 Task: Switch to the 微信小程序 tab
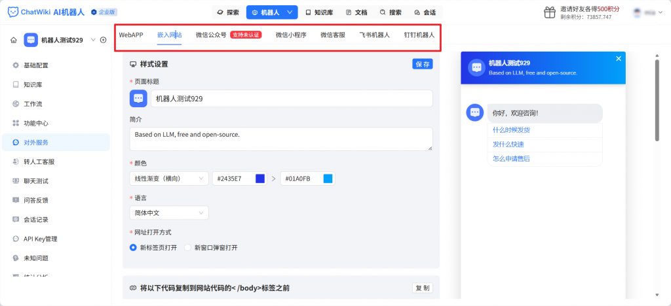point(291,35)
